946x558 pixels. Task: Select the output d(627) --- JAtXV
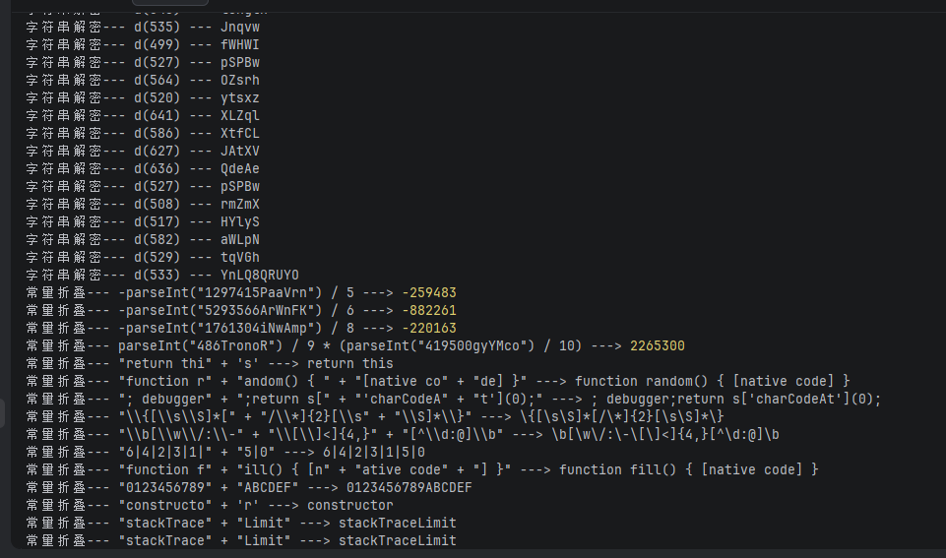pos(143,151)
